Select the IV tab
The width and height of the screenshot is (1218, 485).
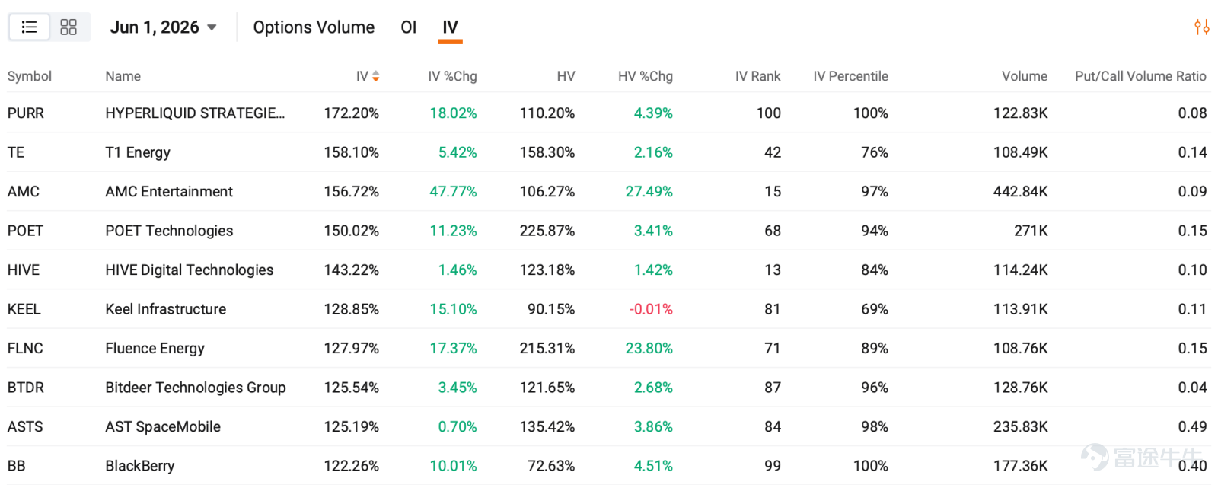click(451, 27)
